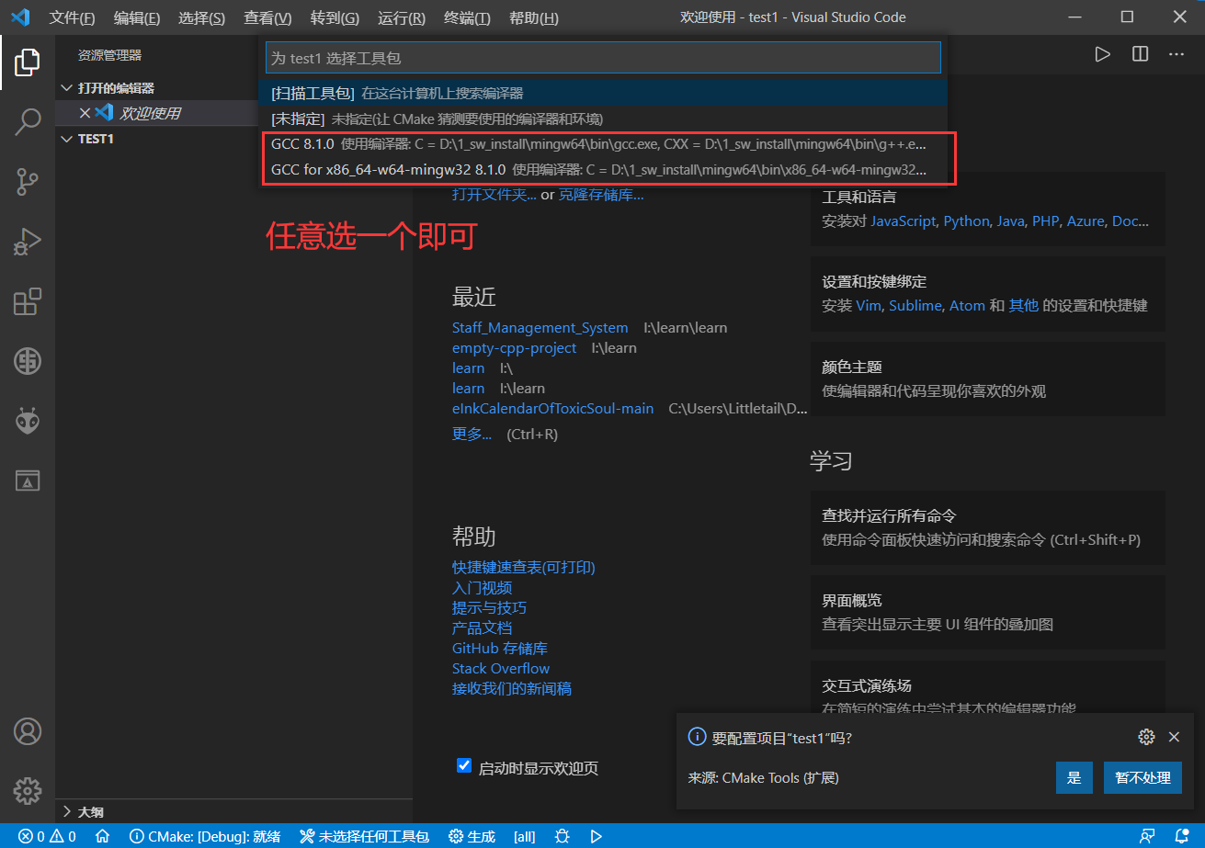Image resolution: width=1205 pixels, height=848 pixels.
Task: Open the 转到(G) menu
Action: pyautogui.click(x=335, y=17)
